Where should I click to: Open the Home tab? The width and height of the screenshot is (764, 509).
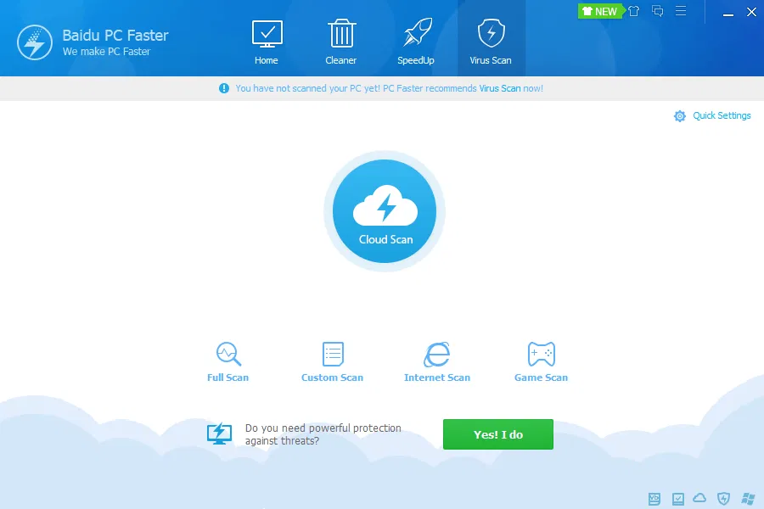267,42
